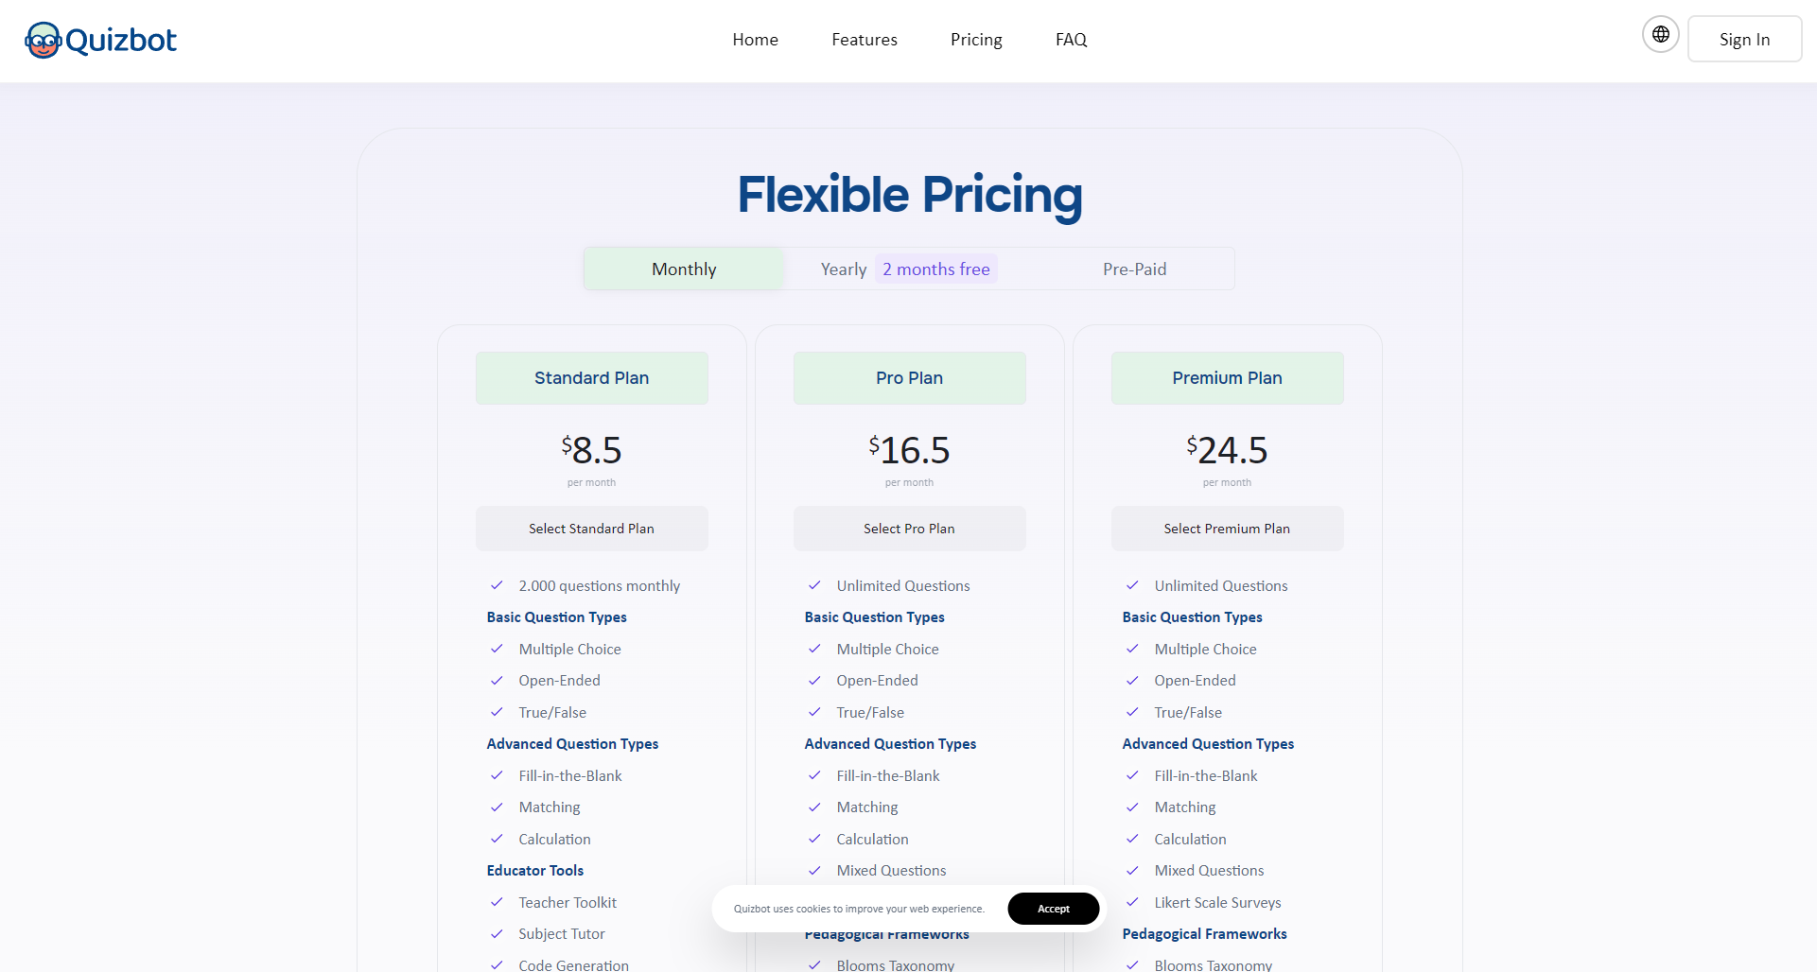Choose Select Pro Plan button

tap(909, 529)
